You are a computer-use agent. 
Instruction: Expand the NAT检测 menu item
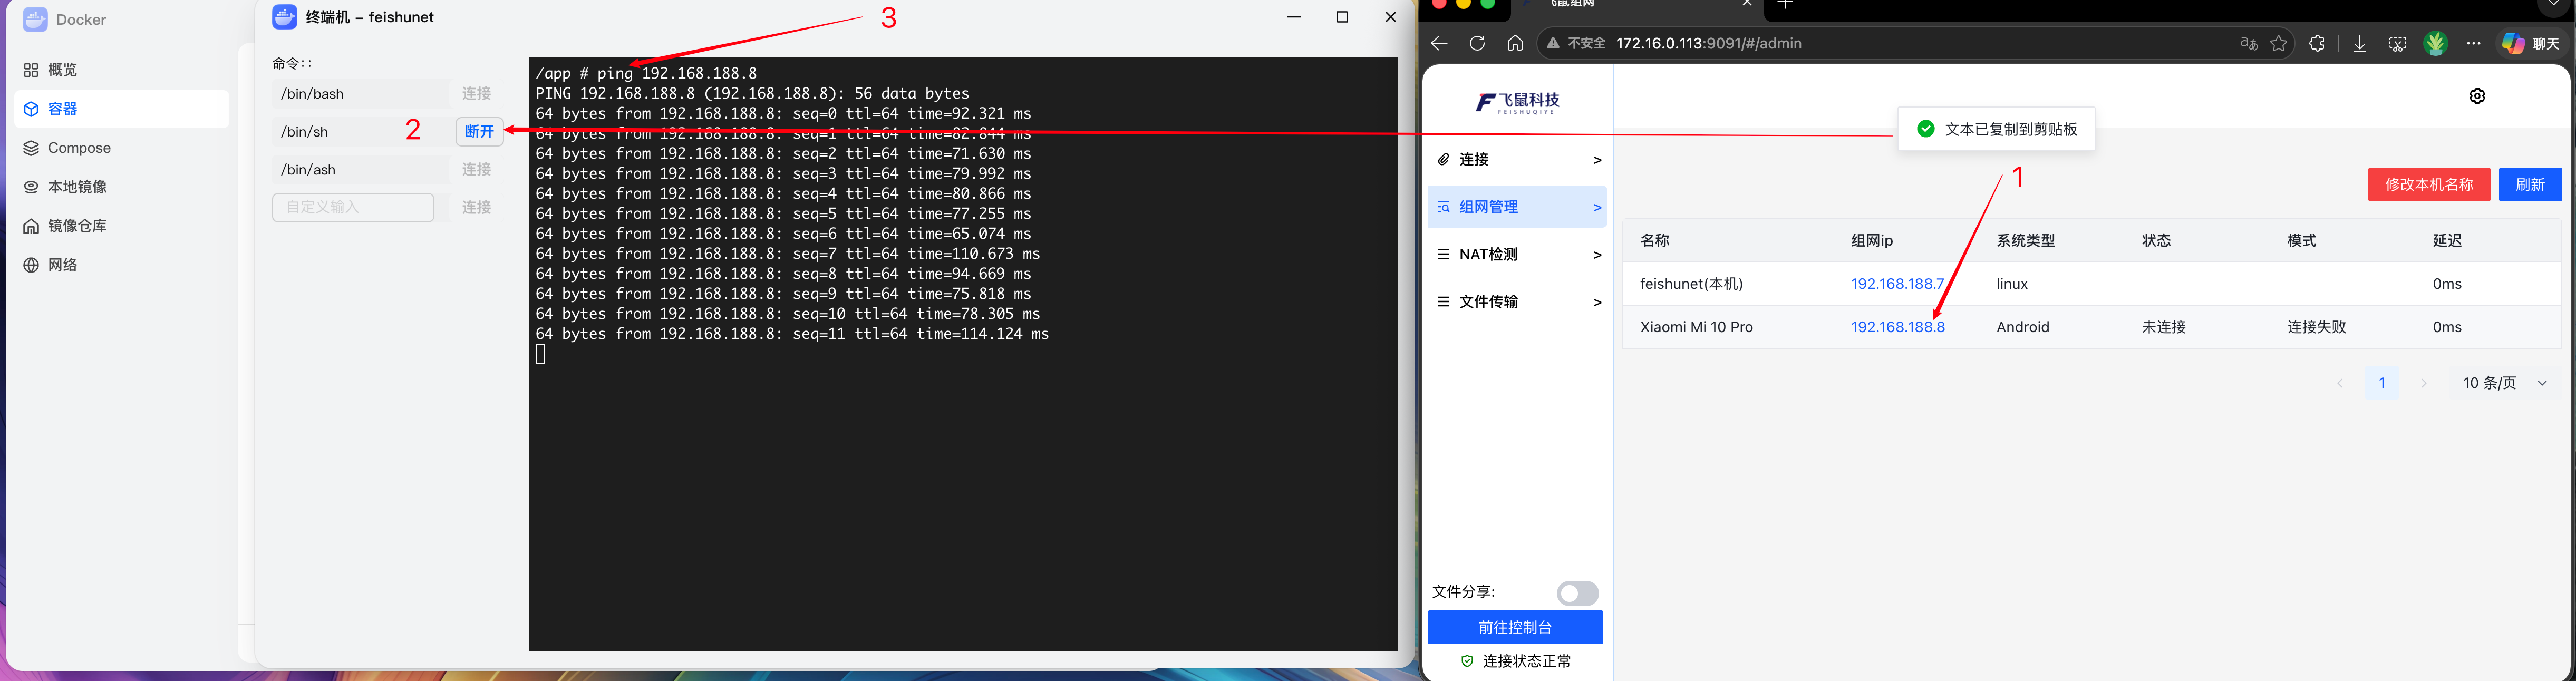coord(1517,254)
